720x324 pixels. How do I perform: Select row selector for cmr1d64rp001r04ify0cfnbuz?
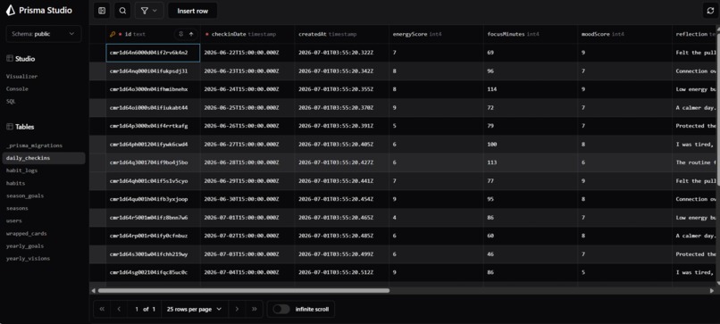pyautogui.click(x=97, y=236)
